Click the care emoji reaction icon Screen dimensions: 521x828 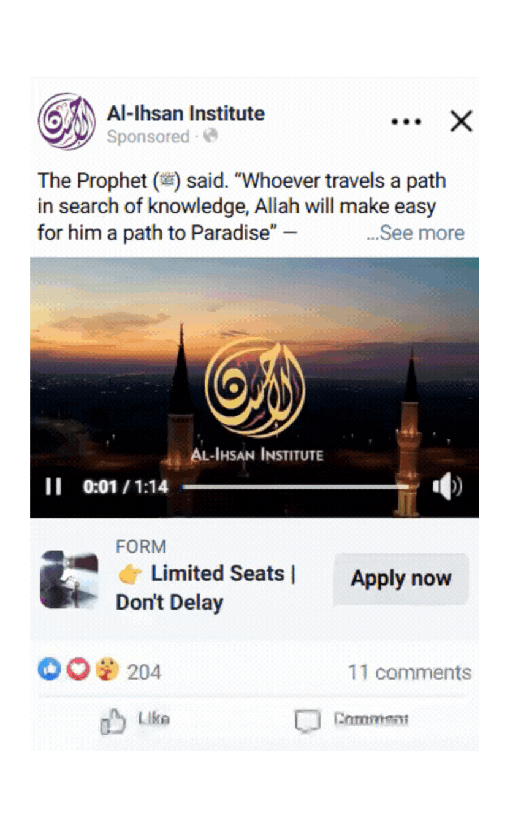point(107,669)
